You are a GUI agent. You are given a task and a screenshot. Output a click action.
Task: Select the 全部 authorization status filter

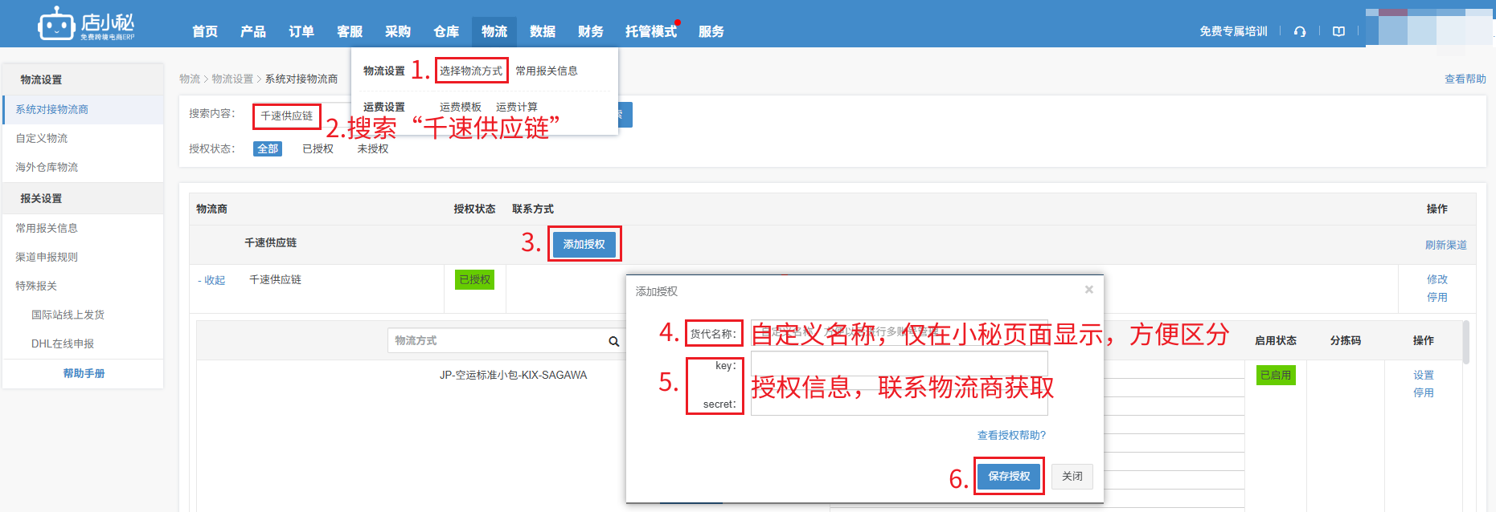[268, 148]
